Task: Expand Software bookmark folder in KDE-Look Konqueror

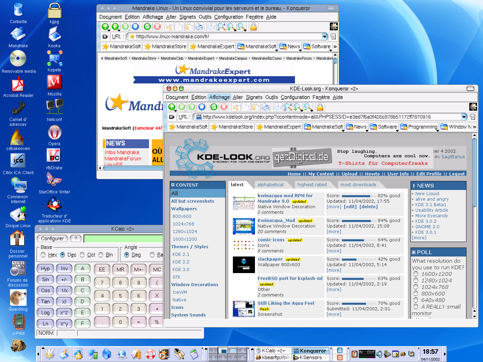Action: tap(384, 127)
